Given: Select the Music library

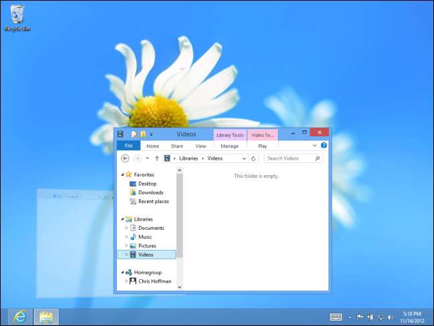Looking at the screenshot, I should [x=145, y=236].
